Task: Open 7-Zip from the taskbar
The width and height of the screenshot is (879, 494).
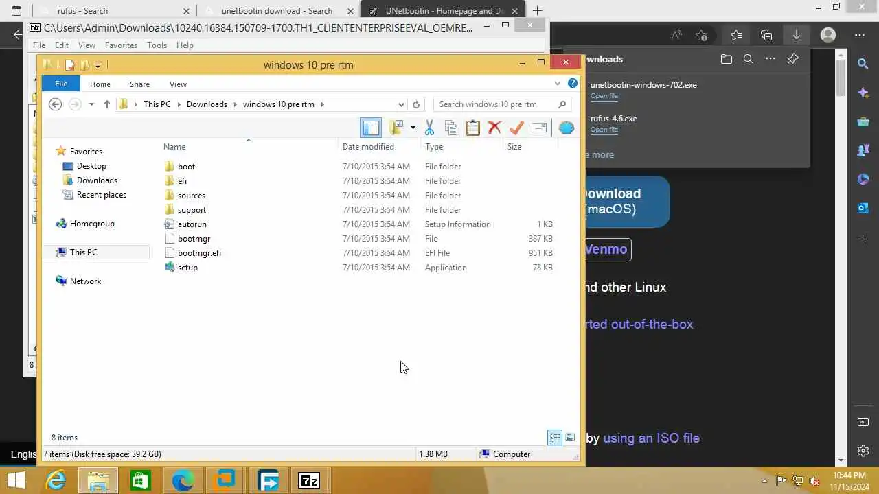Action: click(x=308, y=481)
